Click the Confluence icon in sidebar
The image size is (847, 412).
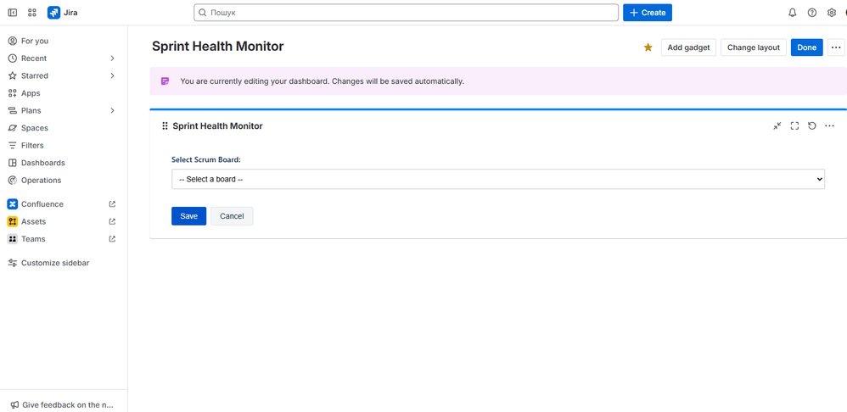coord(13,203)
